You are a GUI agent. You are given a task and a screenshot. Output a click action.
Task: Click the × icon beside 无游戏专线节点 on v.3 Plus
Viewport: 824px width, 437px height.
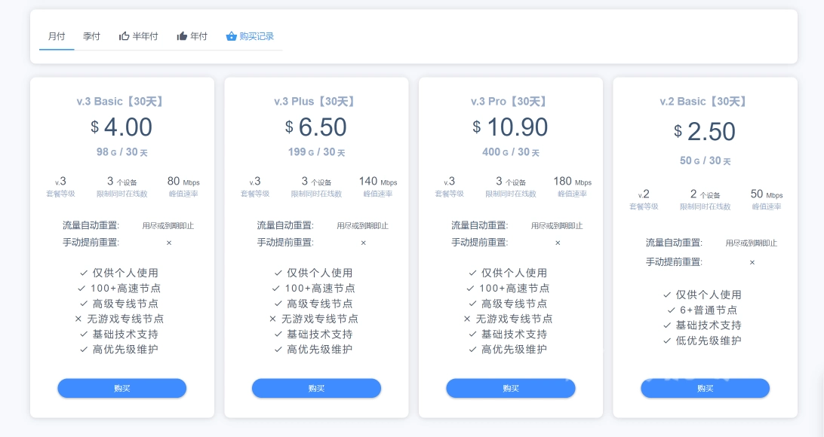pyautogui.click(x=273, y=318)
